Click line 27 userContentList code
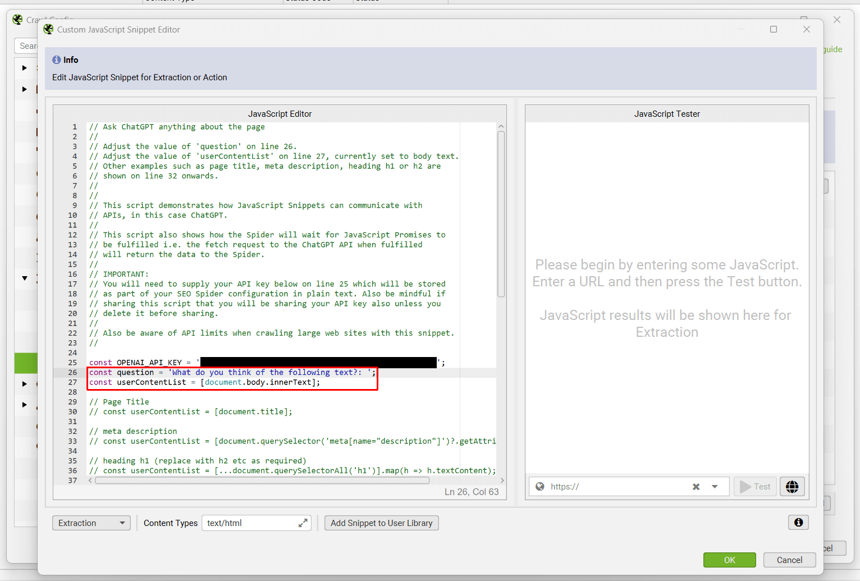The width and height of the screenshot is (860, 581). click(x=204, y=382)
